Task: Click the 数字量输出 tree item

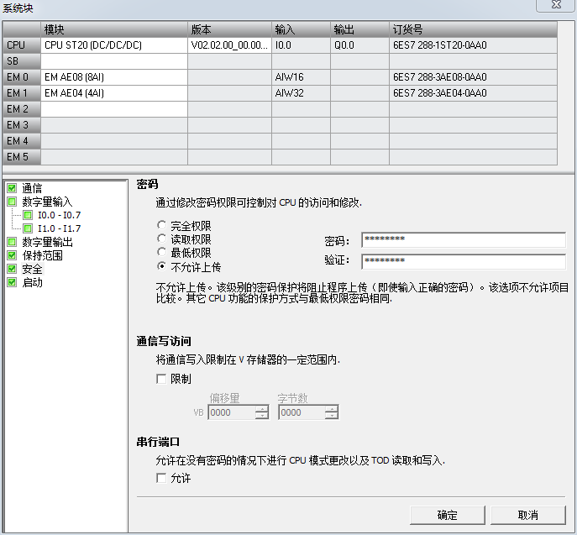Action: 47,242
